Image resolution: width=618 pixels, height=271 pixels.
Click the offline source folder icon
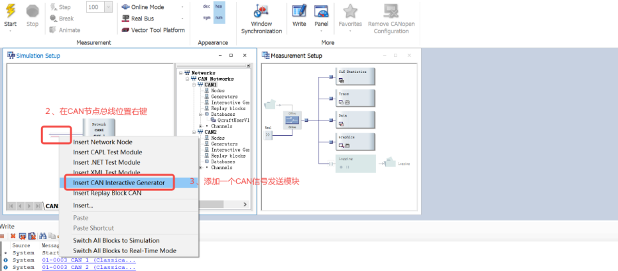point(270,105)
